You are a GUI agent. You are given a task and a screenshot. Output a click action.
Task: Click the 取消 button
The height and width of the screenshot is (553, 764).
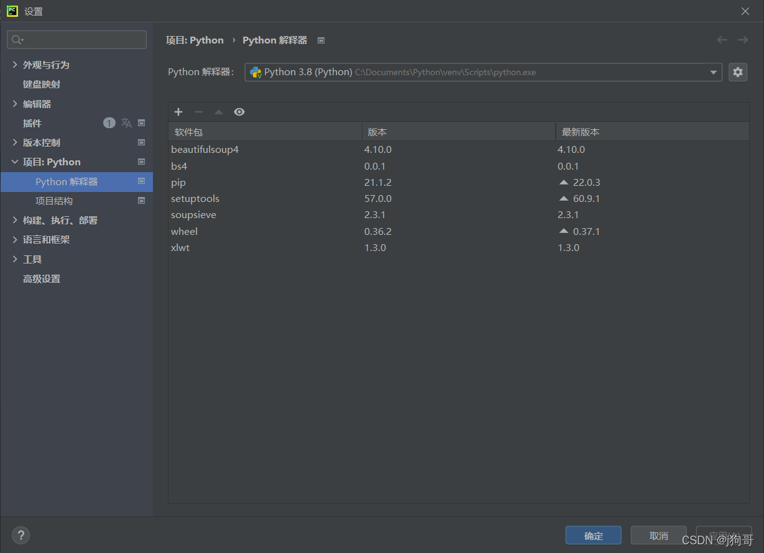658,536
